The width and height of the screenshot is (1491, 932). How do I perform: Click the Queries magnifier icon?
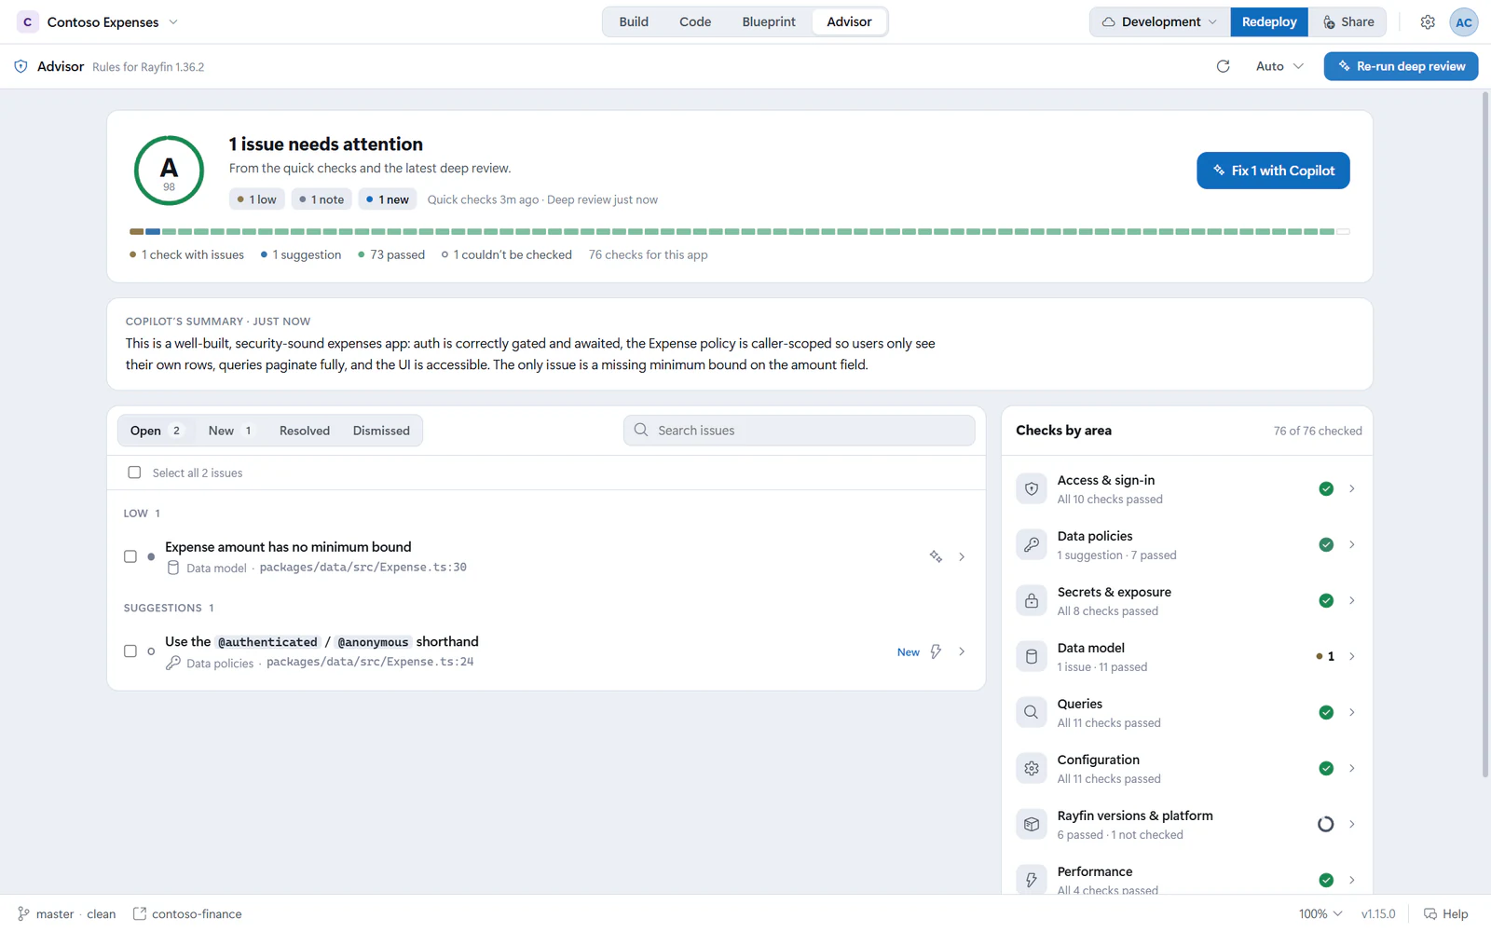pos(1032,712)
